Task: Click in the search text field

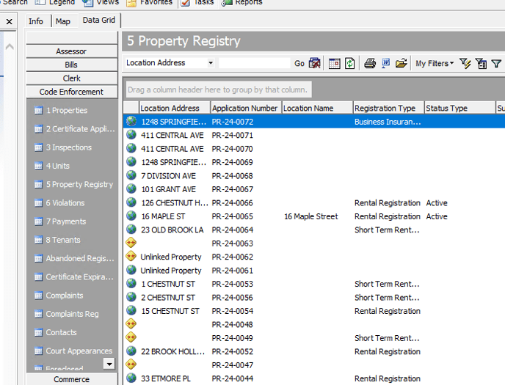Action: [254, 63]
